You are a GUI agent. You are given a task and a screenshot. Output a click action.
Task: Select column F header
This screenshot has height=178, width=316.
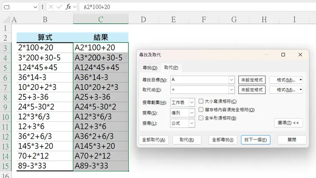click(x=204, y=20)
